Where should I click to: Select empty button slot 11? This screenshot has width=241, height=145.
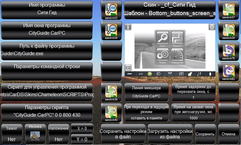(x=229, y=92)
